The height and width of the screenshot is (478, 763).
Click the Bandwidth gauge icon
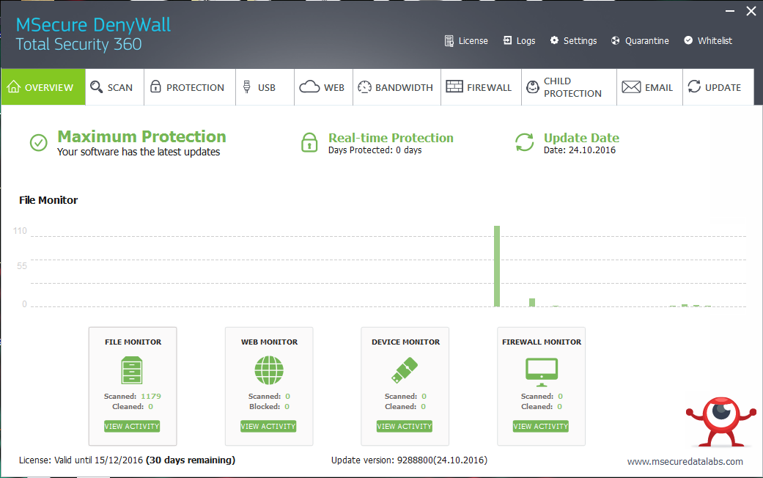coord(364,87)
